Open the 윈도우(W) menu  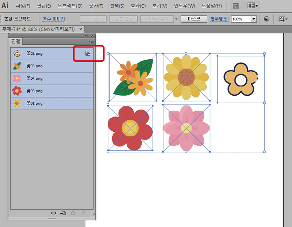tap(184, 6)
